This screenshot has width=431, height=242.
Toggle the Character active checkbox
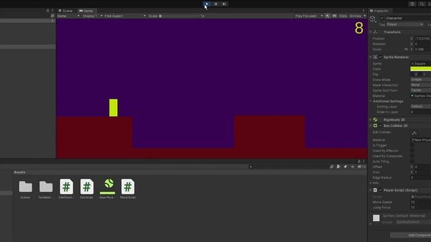(382, 18)
